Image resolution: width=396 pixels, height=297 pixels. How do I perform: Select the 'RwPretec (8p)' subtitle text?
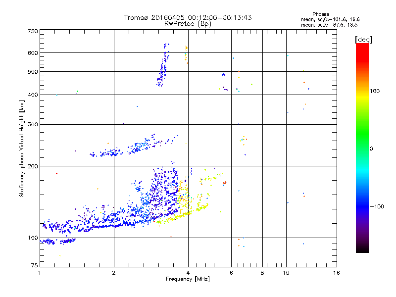188,24
